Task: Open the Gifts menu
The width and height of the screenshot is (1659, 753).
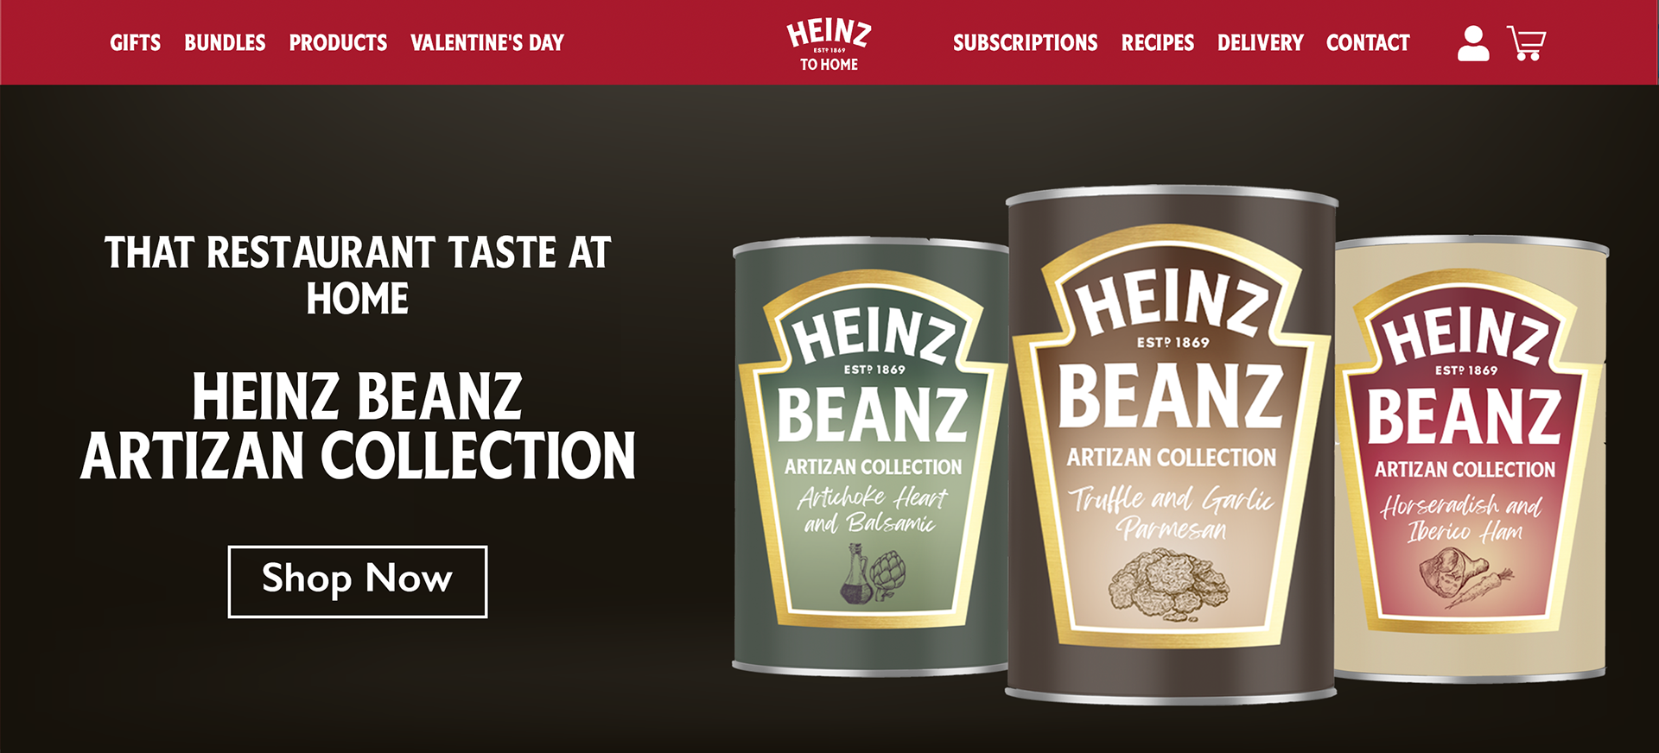Action: 136,42
